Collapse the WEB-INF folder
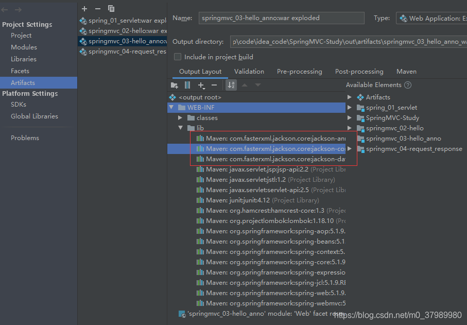Viewport: 467px width, 325px height. pos(171,107)
